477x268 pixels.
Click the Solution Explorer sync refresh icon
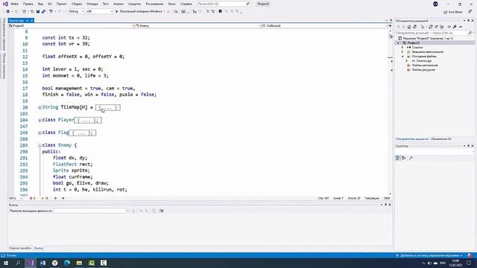pyautogui.click(x=431, y=27)
